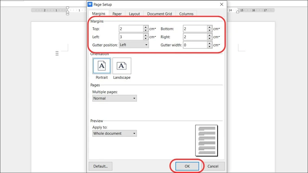
Task: Open the Columns tab
Action: 186,14
